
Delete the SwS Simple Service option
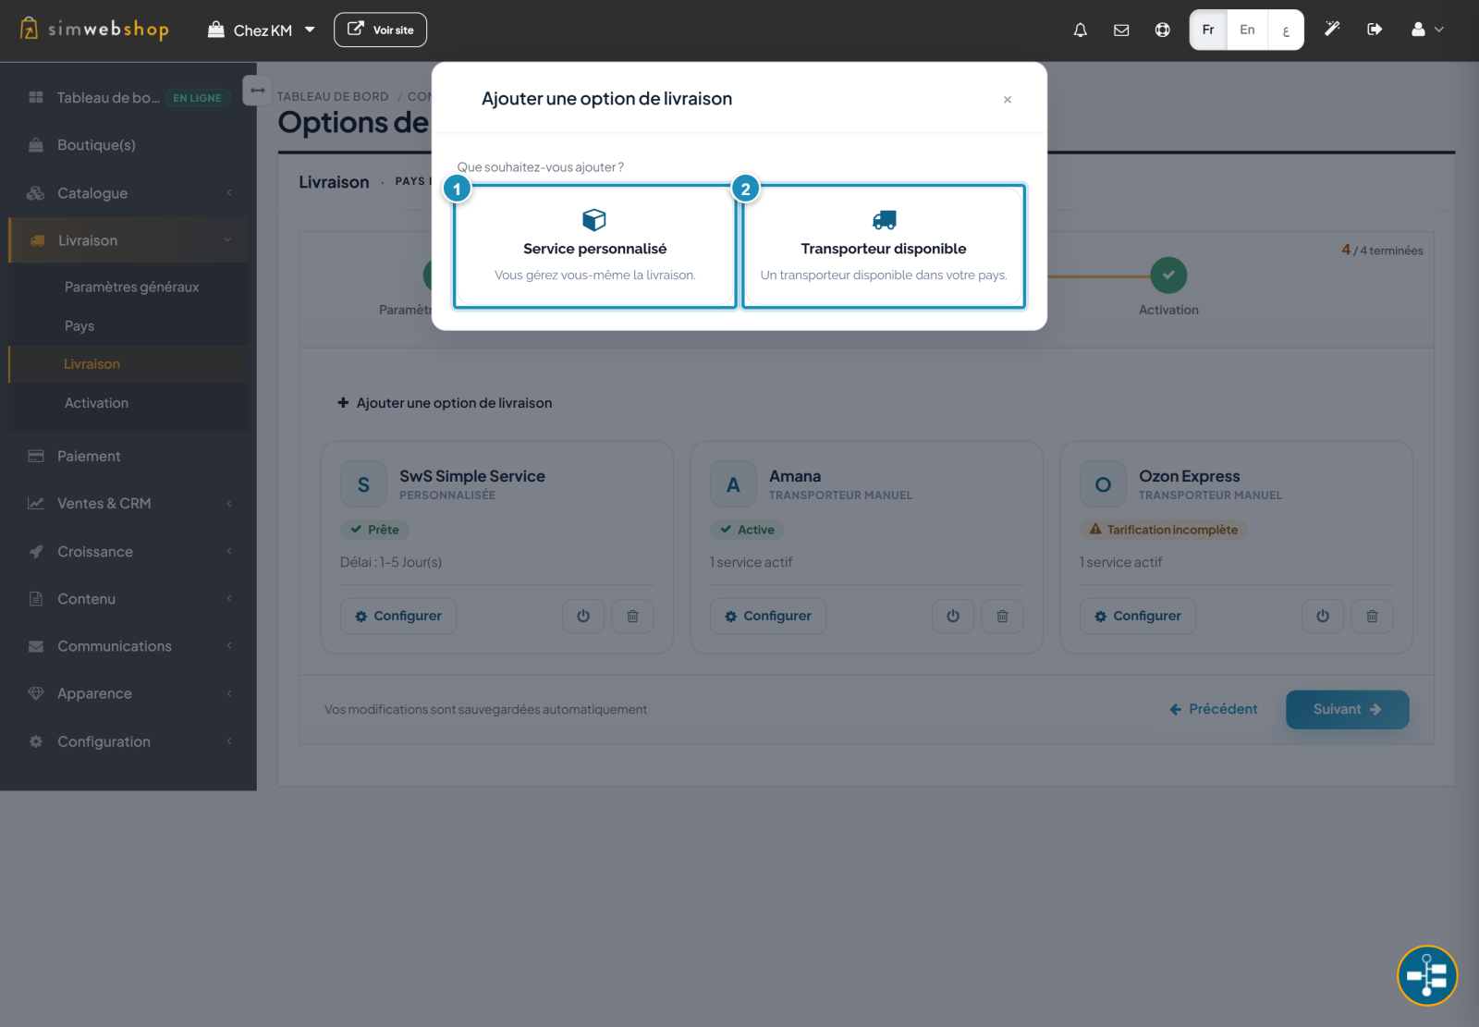633,616
